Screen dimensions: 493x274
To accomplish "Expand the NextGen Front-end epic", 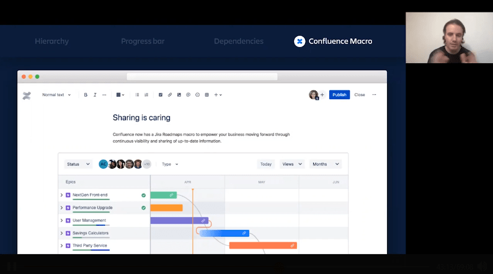I will (61, 195).
